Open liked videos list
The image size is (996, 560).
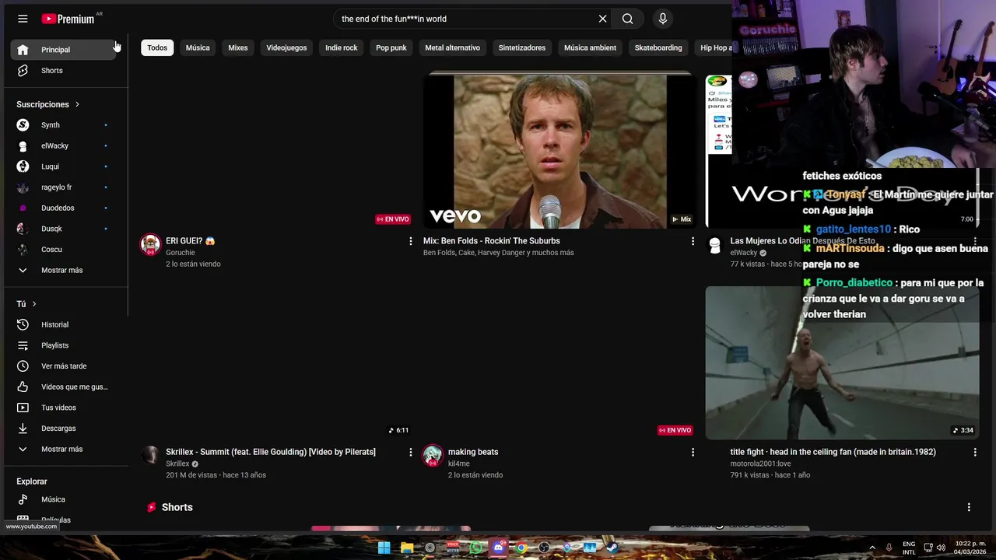(64, 387)
